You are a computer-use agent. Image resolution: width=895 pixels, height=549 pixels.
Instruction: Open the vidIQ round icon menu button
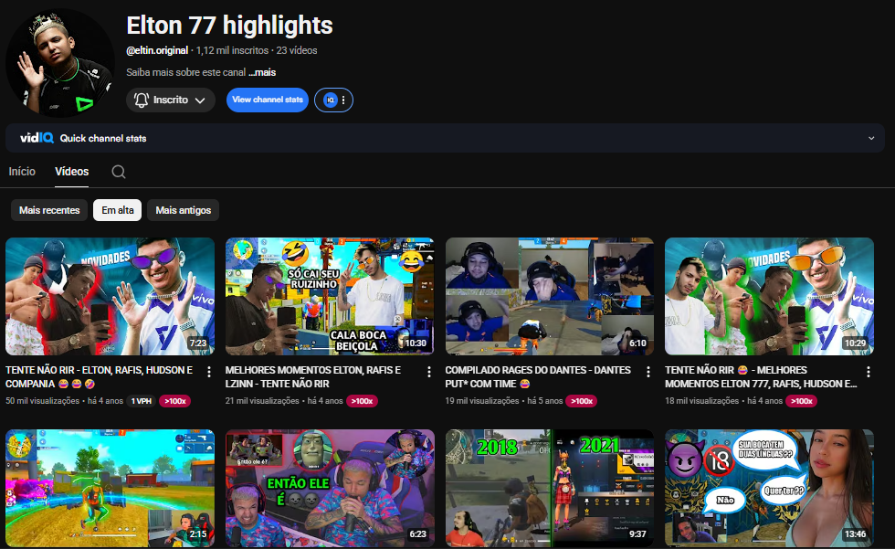(x=333, y=100)
